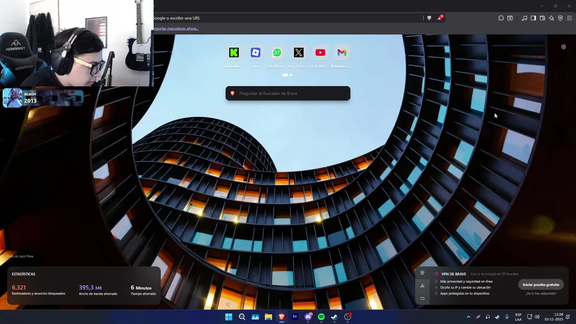Click headset icon in system tray
The height and width of the screenshot is (324, 576).
pyautogui.click(x=488, y=317)
